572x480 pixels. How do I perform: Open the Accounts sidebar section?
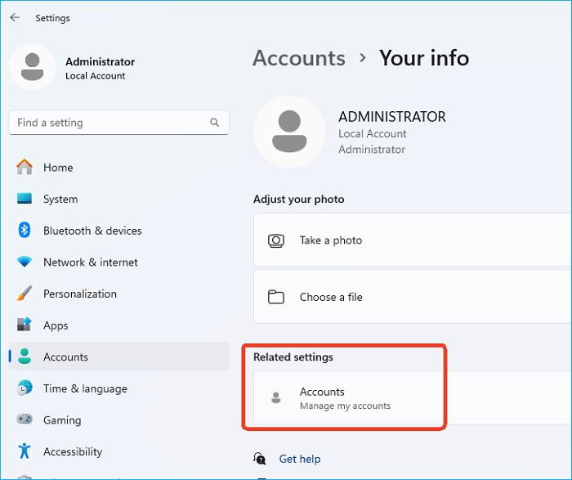tap(65, 357)
